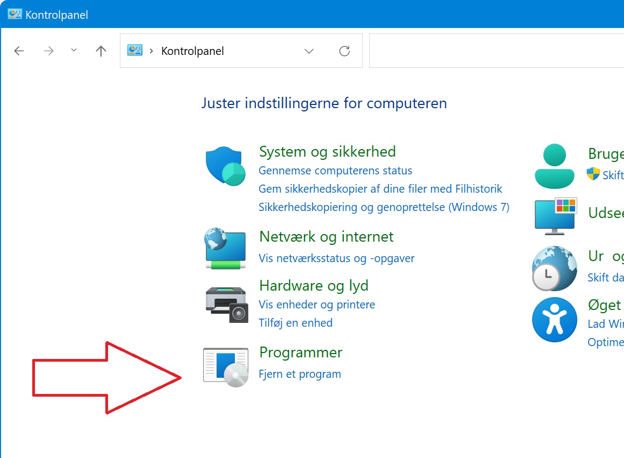Click the Tilføj en enhed link

click(x=295, y=323)
